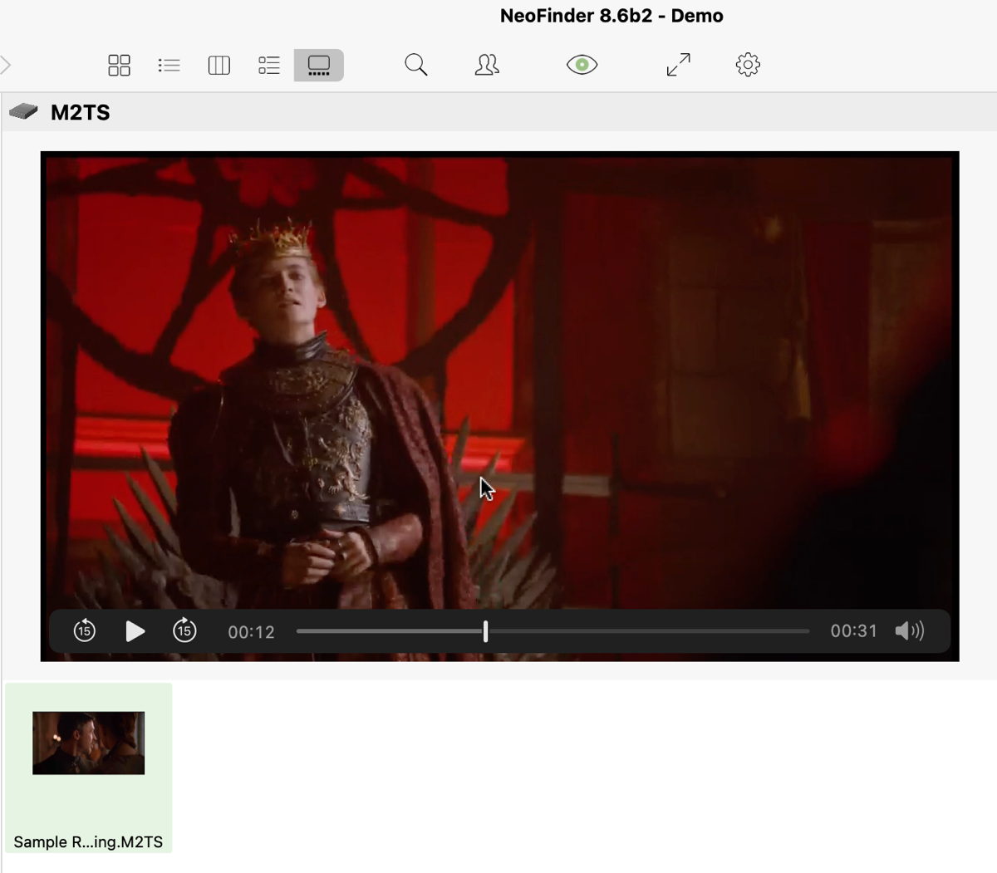Click the M2TS volume drive icon
The height and width of the screenshot is (873, 997).
23,111
